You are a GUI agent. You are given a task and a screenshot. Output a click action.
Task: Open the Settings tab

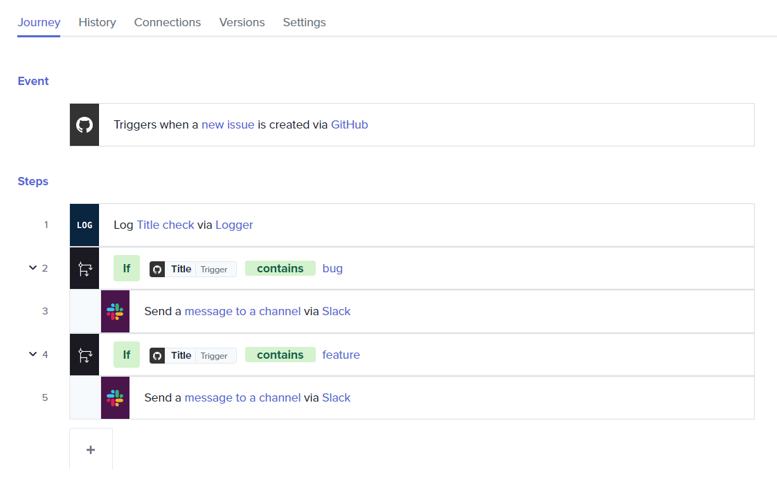(x=304, y=22)
